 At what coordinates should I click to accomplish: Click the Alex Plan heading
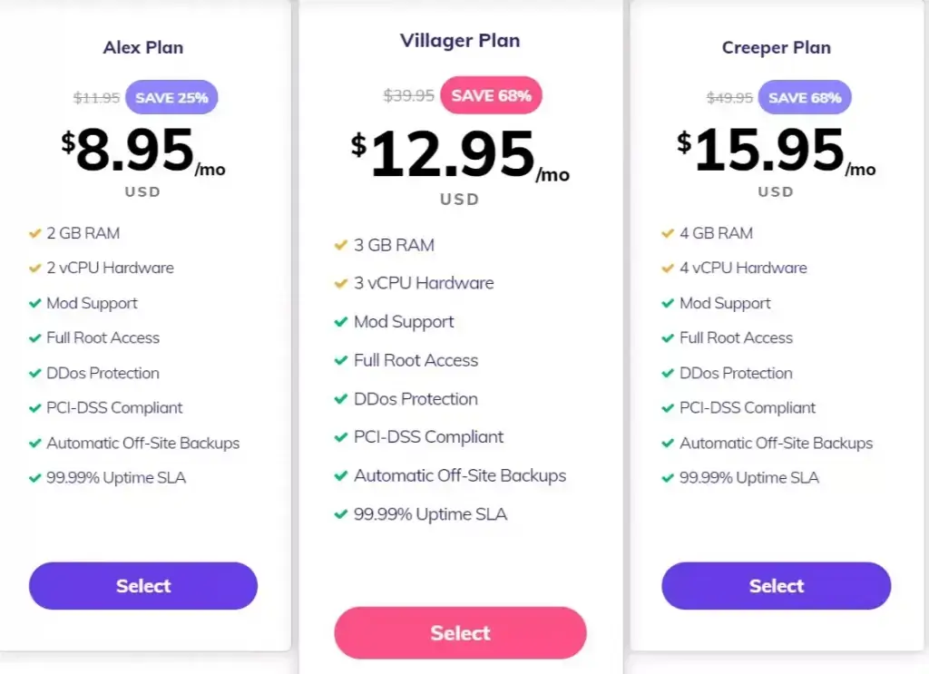pos(142,47)
